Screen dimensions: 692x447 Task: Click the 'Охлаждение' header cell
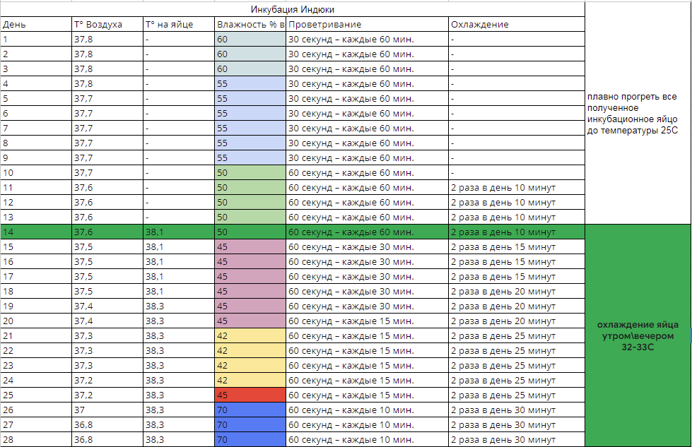[x=517, y=24]
